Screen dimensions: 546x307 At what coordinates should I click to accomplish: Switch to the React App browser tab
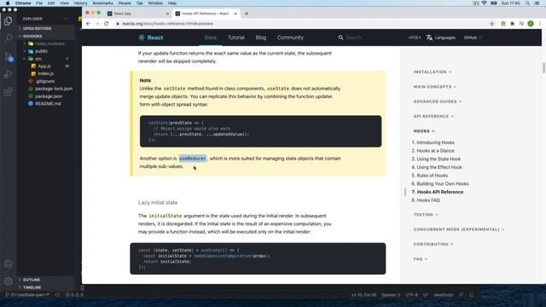tap(137, 14)
